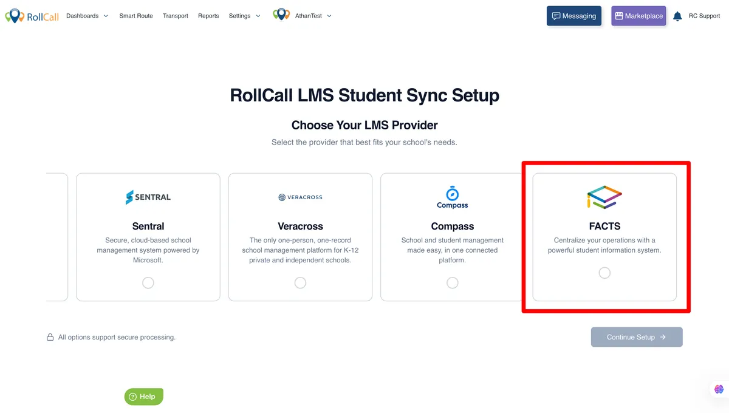Click the 'RollCall LMS Student Sync Setup' heading

point(364,95)
